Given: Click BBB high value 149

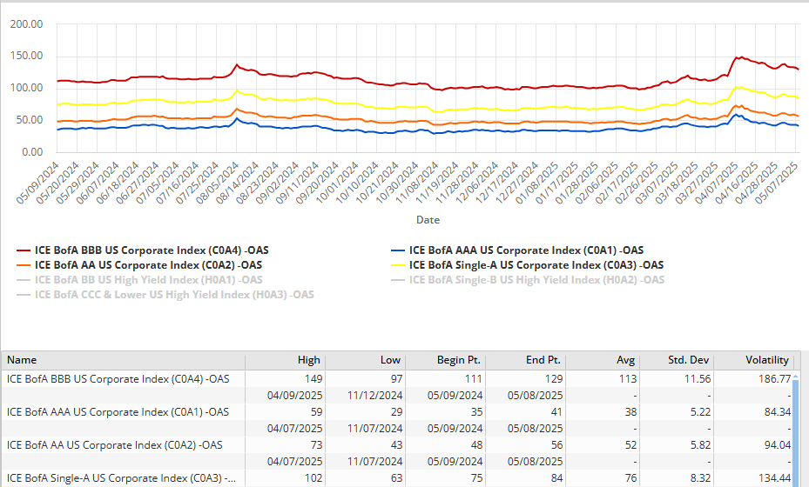Looking at the screenshot, I should coord(313,379).
